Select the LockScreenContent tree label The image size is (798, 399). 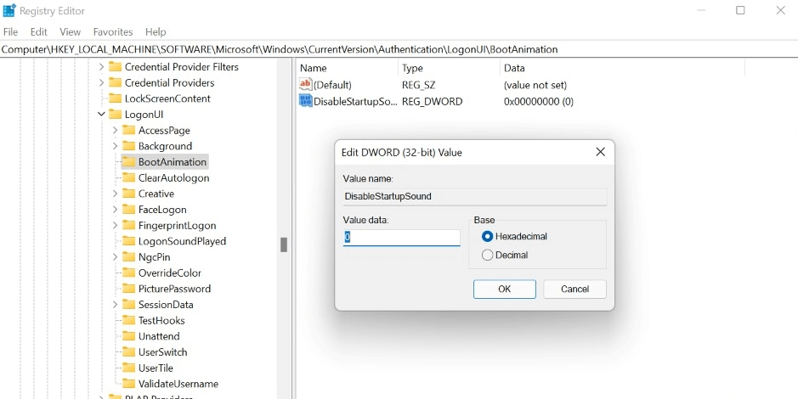pos(167,98)
